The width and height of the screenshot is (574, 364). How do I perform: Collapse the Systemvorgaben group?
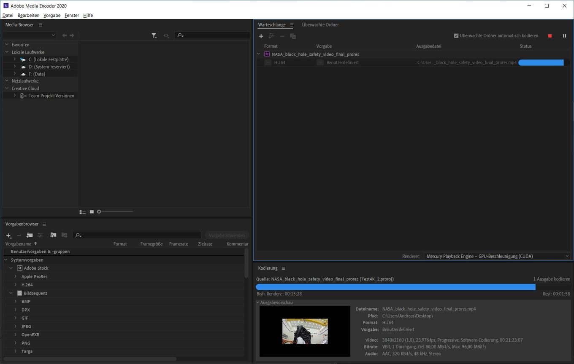click(x=6, y=260)
